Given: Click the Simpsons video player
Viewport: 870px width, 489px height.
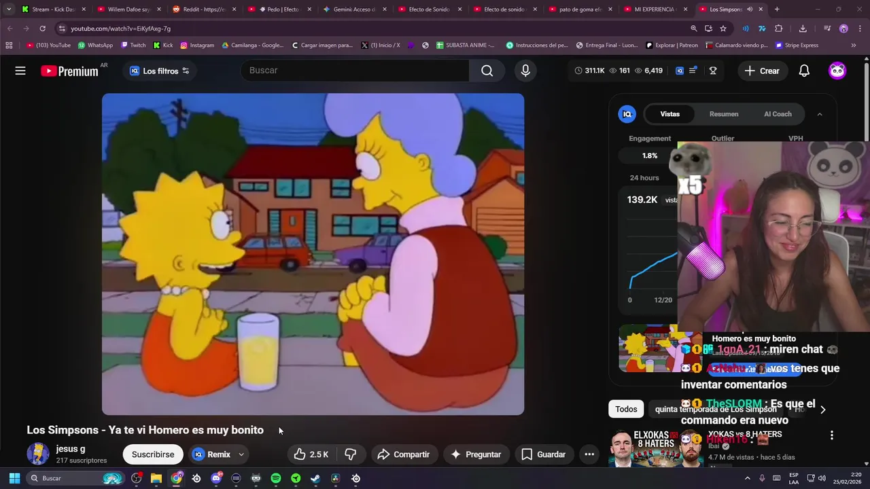Looking at the screenshot, I should tap(313, 254).
